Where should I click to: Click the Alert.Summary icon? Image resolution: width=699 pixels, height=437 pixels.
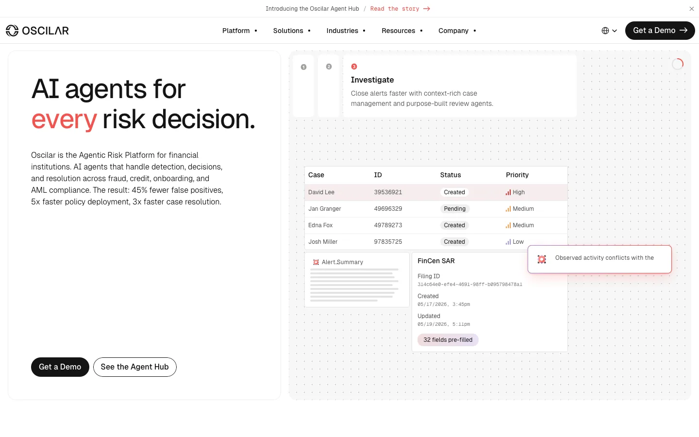(316, 262)
